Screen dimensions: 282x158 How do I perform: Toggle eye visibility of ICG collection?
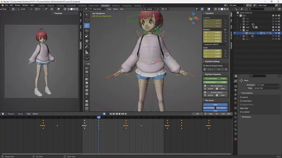[276, 16]
